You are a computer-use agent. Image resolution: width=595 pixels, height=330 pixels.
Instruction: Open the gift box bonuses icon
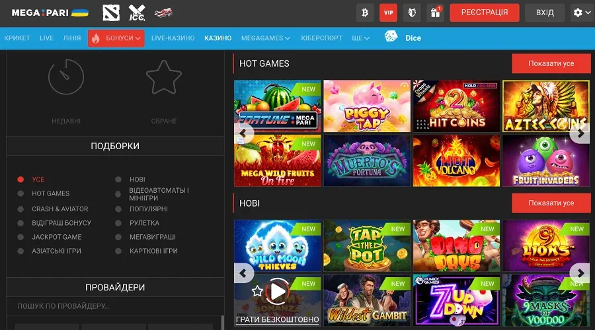pyautogui.click(x=435, y=13)
